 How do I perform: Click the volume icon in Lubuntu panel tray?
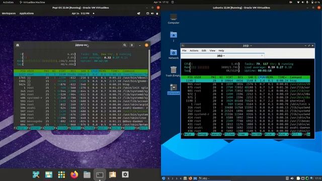pos(292,178)
